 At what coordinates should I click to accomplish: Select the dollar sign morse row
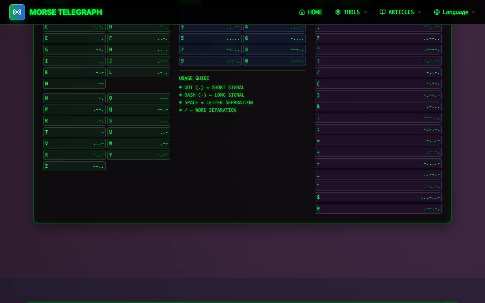[x=378, y=197]
